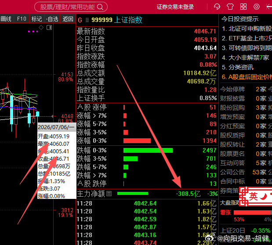Click the 返回 toolbar button
The width and height of the screenshot is (272, 245).
point(68,19)
